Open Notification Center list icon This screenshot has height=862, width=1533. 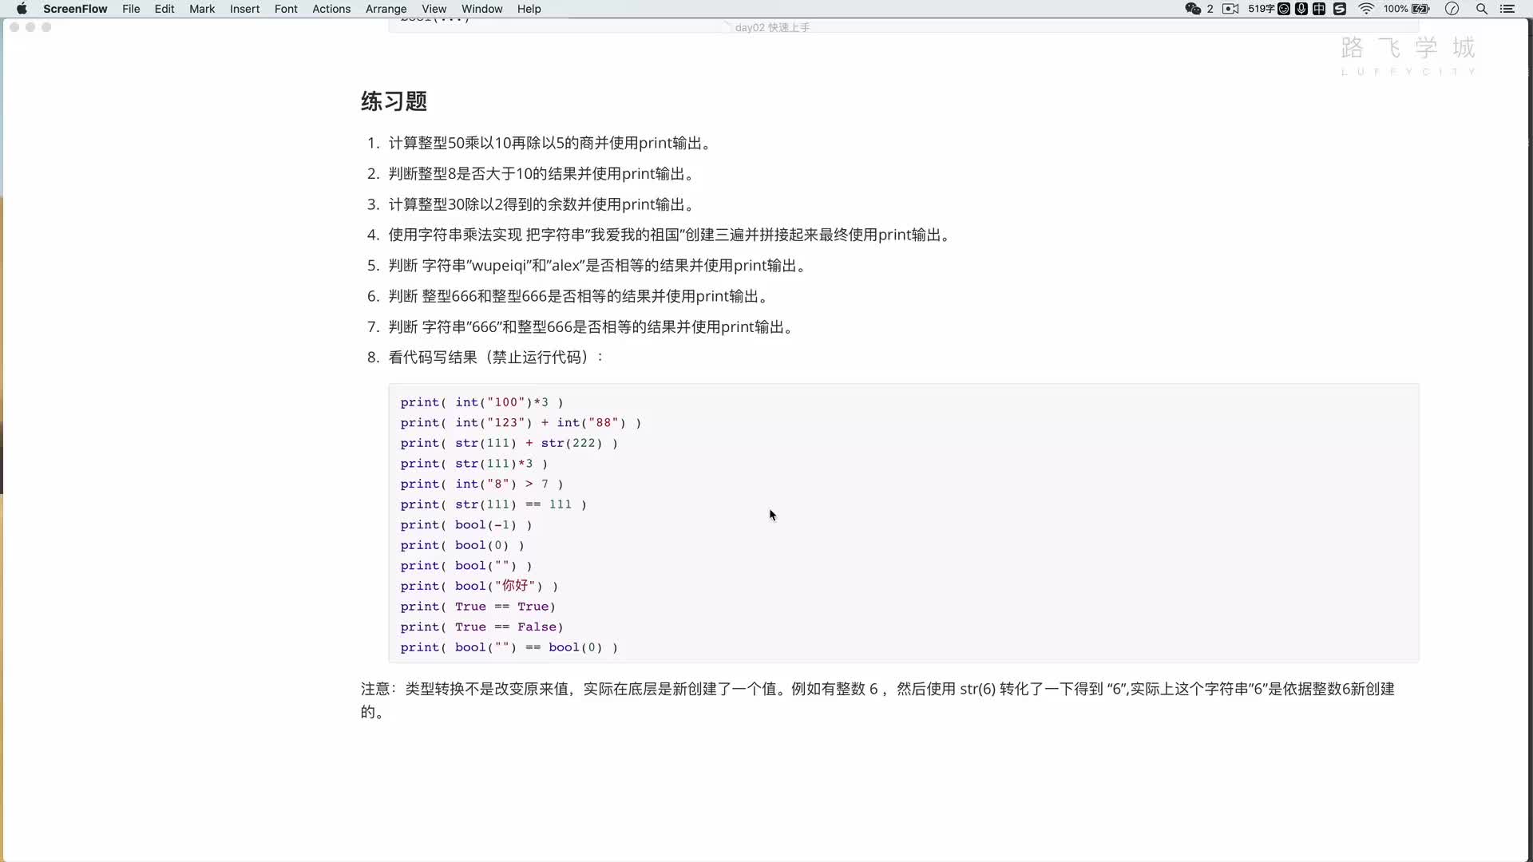point(1507,9)
